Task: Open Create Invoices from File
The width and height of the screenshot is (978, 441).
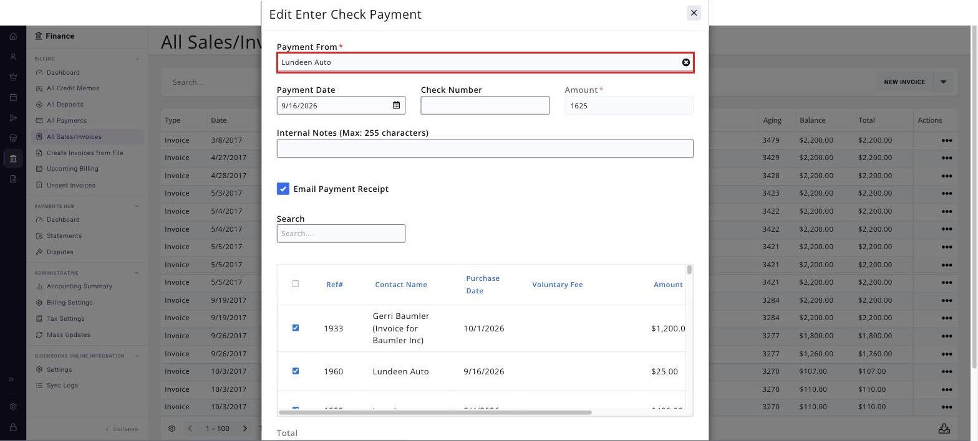Action: click(85, 153)
